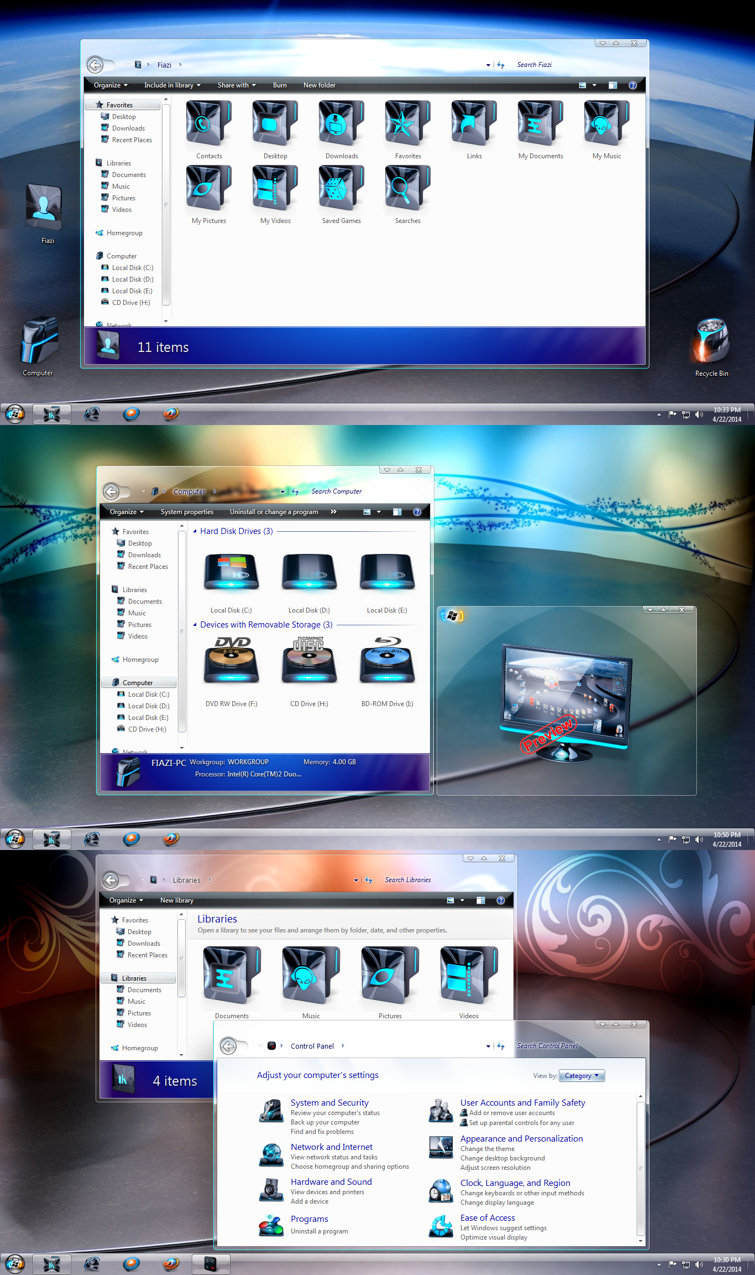Open Organize dropdown in Fiazi window
755x1275 pixels.
click(x=111, y=85)
